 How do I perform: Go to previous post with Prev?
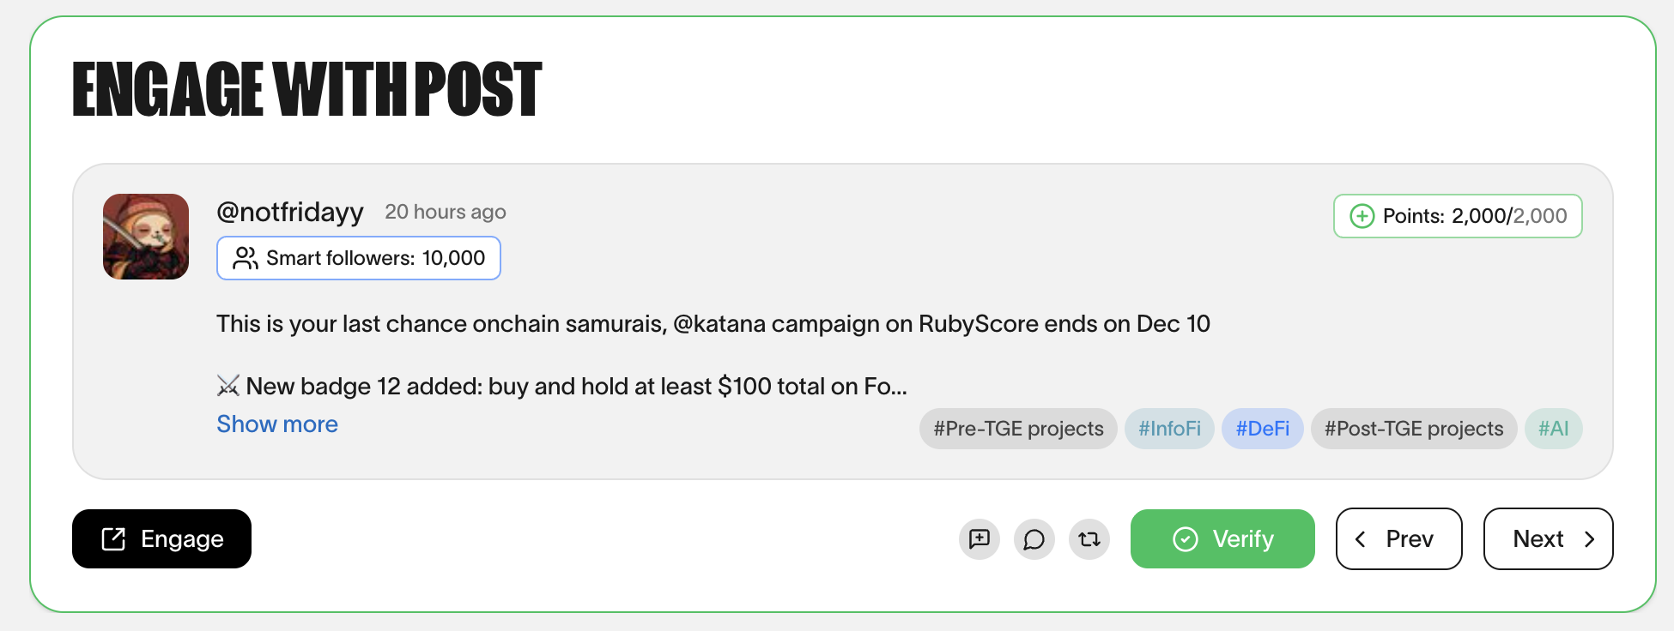click(x=1398, y=539)
